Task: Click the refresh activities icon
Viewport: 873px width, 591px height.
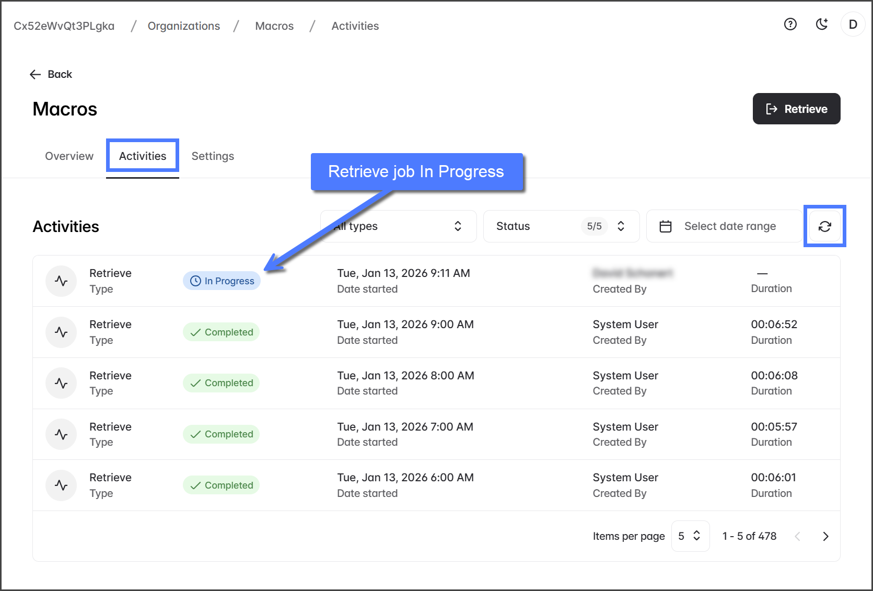Action: point(824,226)
